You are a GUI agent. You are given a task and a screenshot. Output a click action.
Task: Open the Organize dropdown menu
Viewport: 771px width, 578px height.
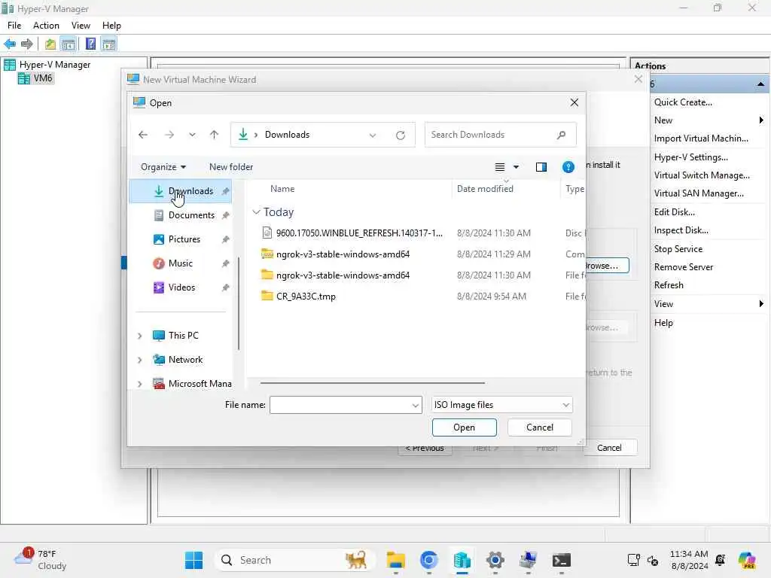(163, 167)
